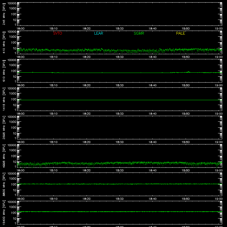The width and height of the screenshot is (227, 227).
Task: Click the 410 MHz [SFU] axis title
Action: [4, 42]
